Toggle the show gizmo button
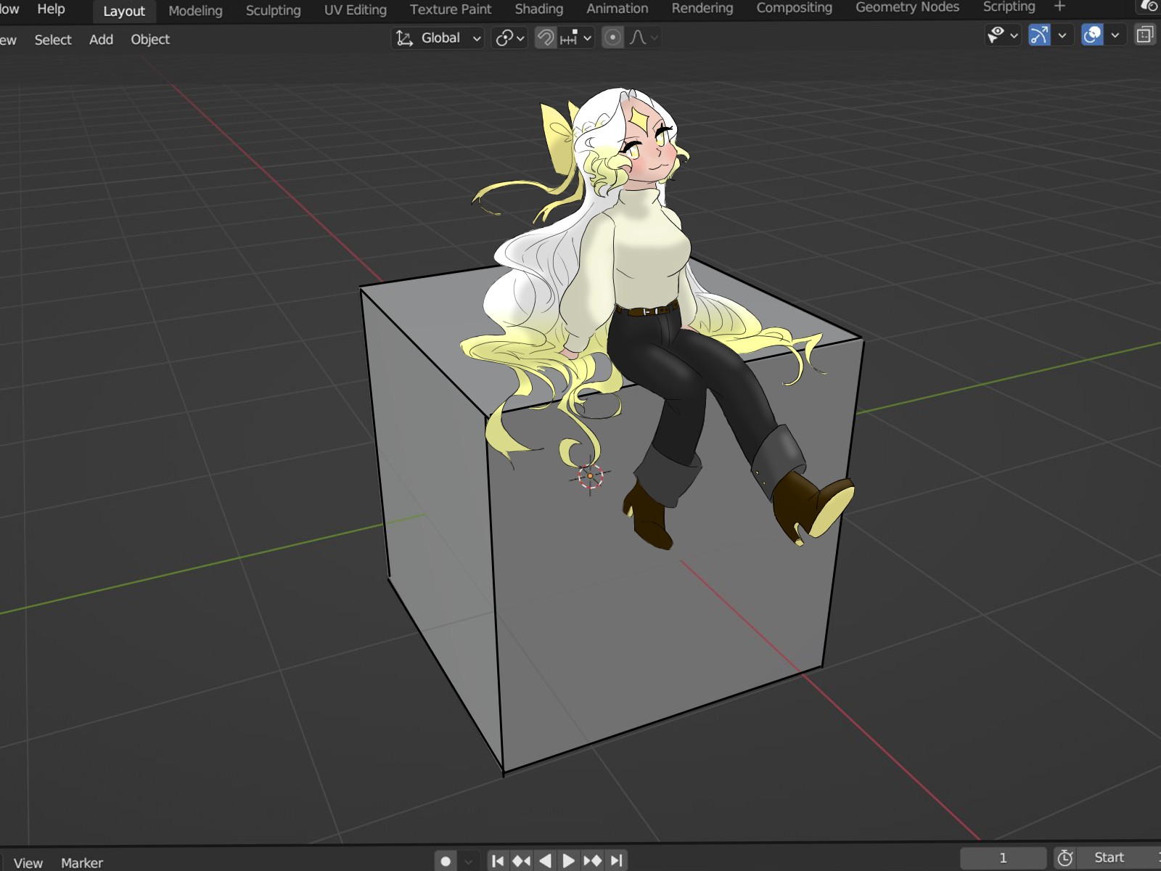The width and height of the screenshot is (1161, 871). point(1039,35)
